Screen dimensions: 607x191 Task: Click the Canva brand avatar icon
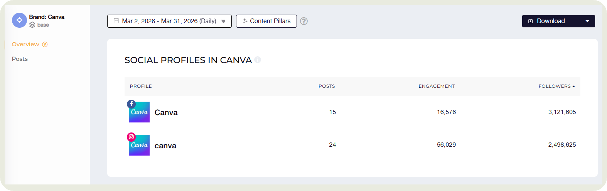(19, 20)
